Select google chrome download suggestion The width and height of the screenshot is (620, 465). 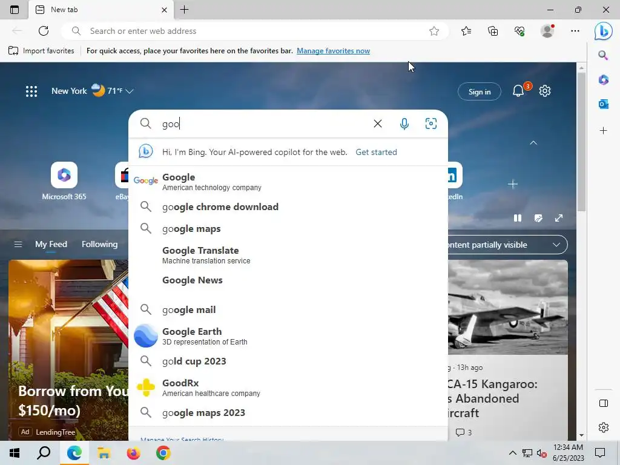(288, 207)
